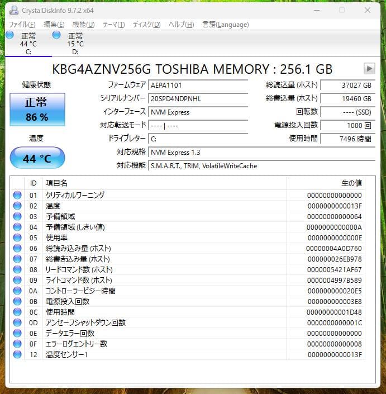Viewport: 386px width, 394px height.
Task: Click raw value 0000005421AF67
Action: point(334,269)
